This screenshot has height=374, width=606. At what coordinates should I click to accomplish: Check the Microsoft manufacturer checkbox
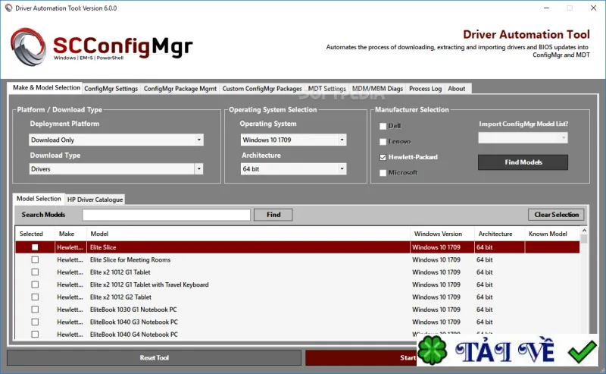click(x=383, y=173)
